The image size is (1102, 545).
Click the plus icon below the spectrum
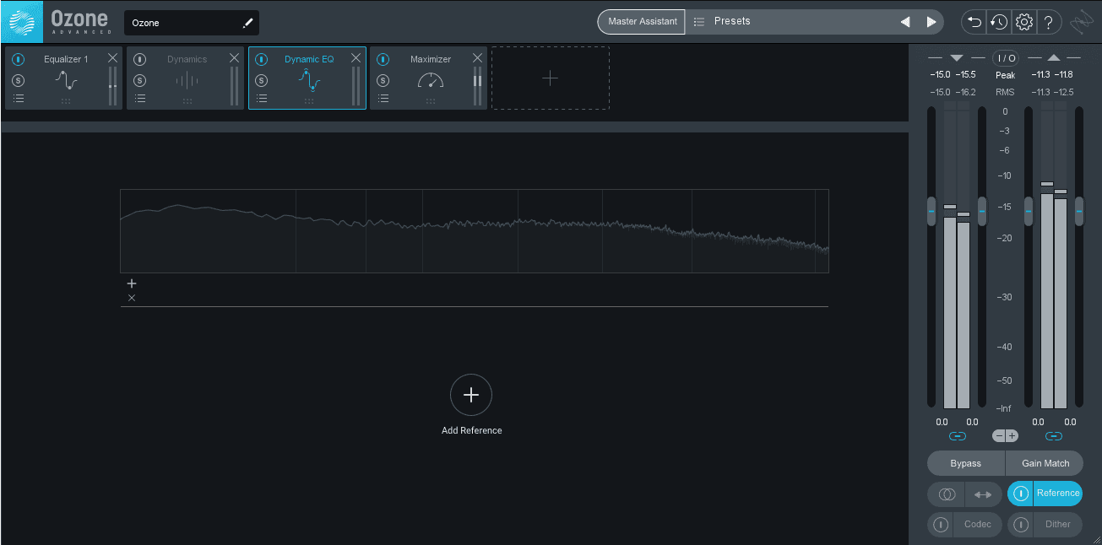pyautogui.click(x=132, y=283)
